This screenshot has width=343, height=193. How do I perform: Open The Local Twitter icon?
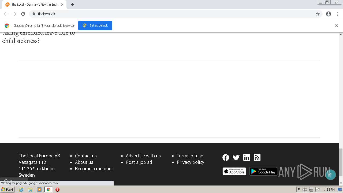[236, 158]
